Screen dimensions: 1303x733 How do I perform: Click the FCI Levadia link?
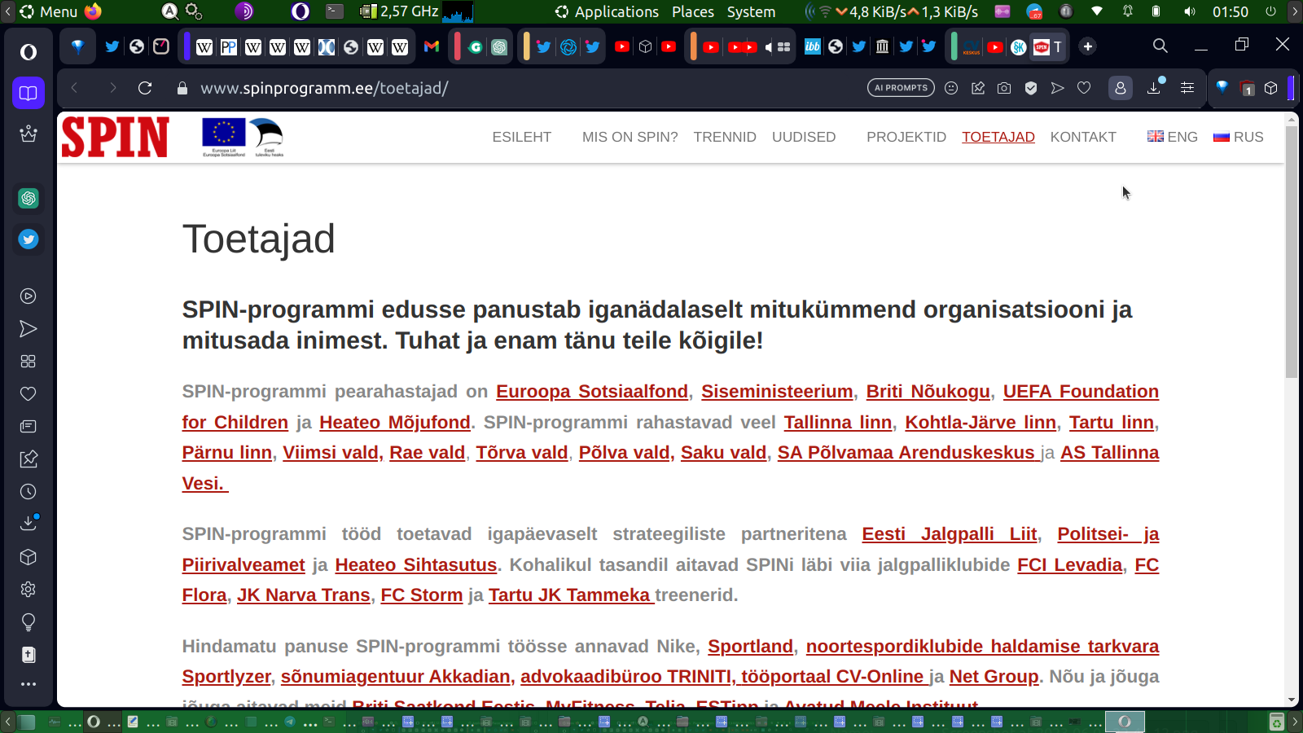coord(1070,565)
